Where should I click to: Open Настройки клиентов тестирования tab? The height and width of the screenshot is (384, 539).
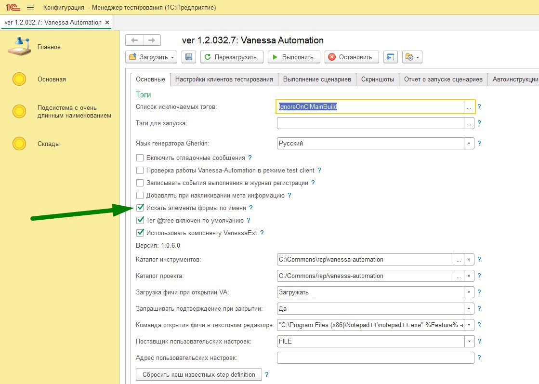point(224,79)
